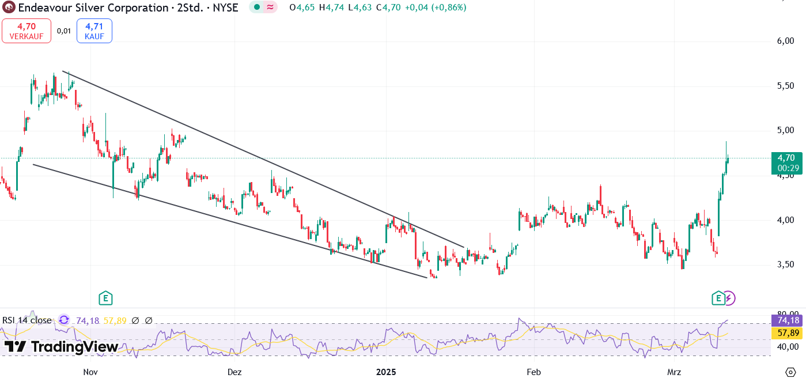Click the 4,00 price axis label

click(786, 220)
